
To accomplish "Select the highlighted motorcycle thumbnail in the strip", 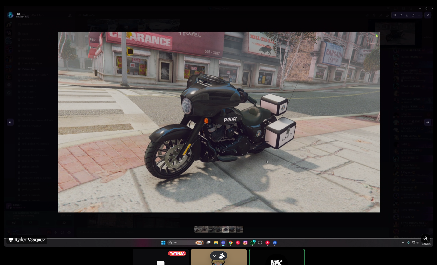I will pos(226,229).
